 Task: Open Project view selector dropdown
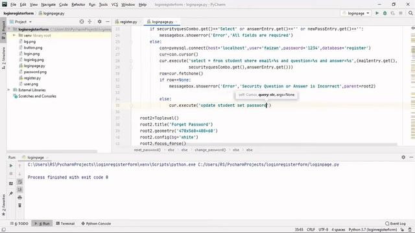(21, 21)
